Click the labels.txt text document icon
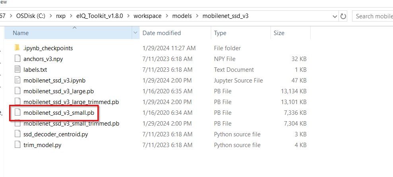The width and height of the screenshot is (393, 177). click(x=17, y=69)
